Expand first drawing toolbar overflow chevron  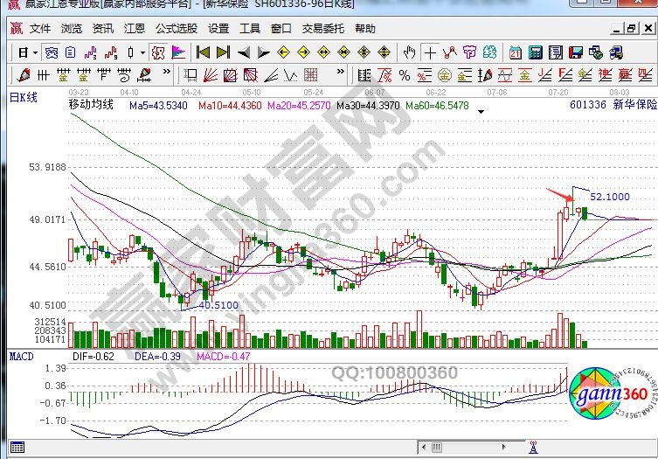pyautogui.click(x=167, y=72)
